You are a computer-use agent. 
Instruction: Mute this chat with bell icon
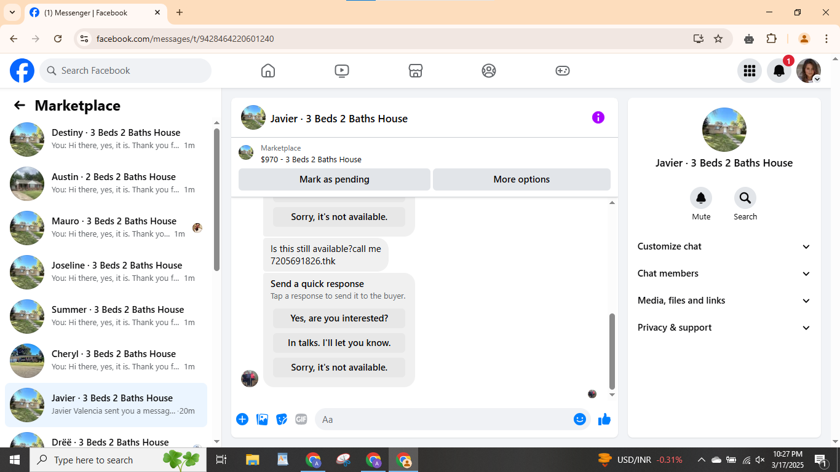click(701, 198)
